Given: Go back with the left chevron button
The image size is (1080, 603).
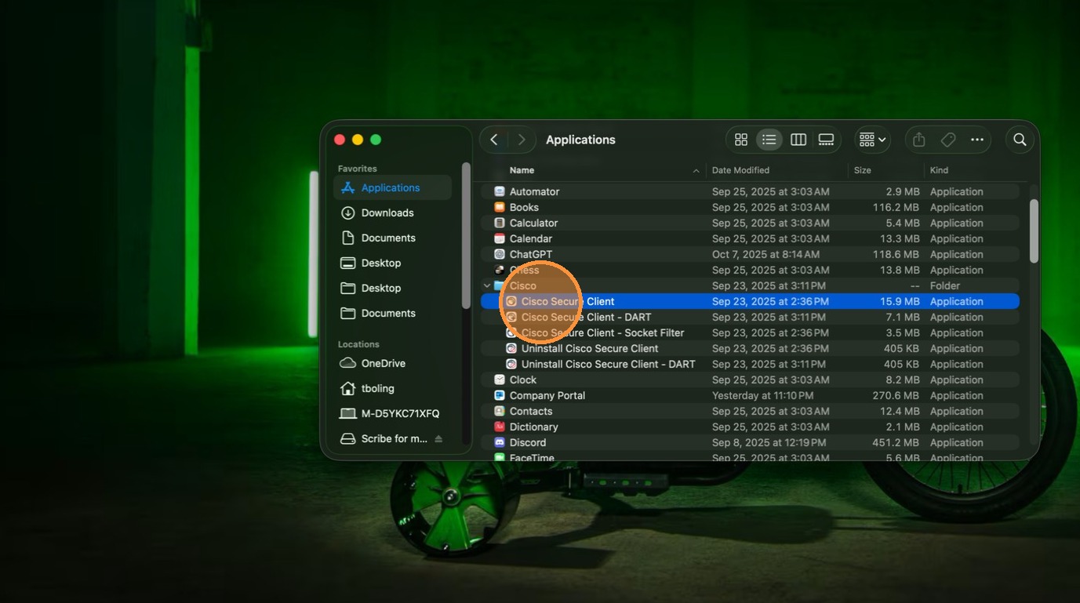Looking at the screenshot, I should [x=494, y=140].
